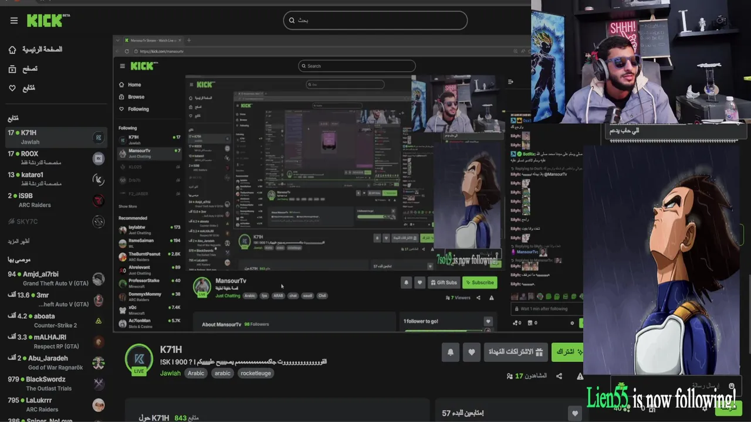751x422 pixels.
Task: Expand أظهر المزيد show more list
Action: tap(18, 241)
